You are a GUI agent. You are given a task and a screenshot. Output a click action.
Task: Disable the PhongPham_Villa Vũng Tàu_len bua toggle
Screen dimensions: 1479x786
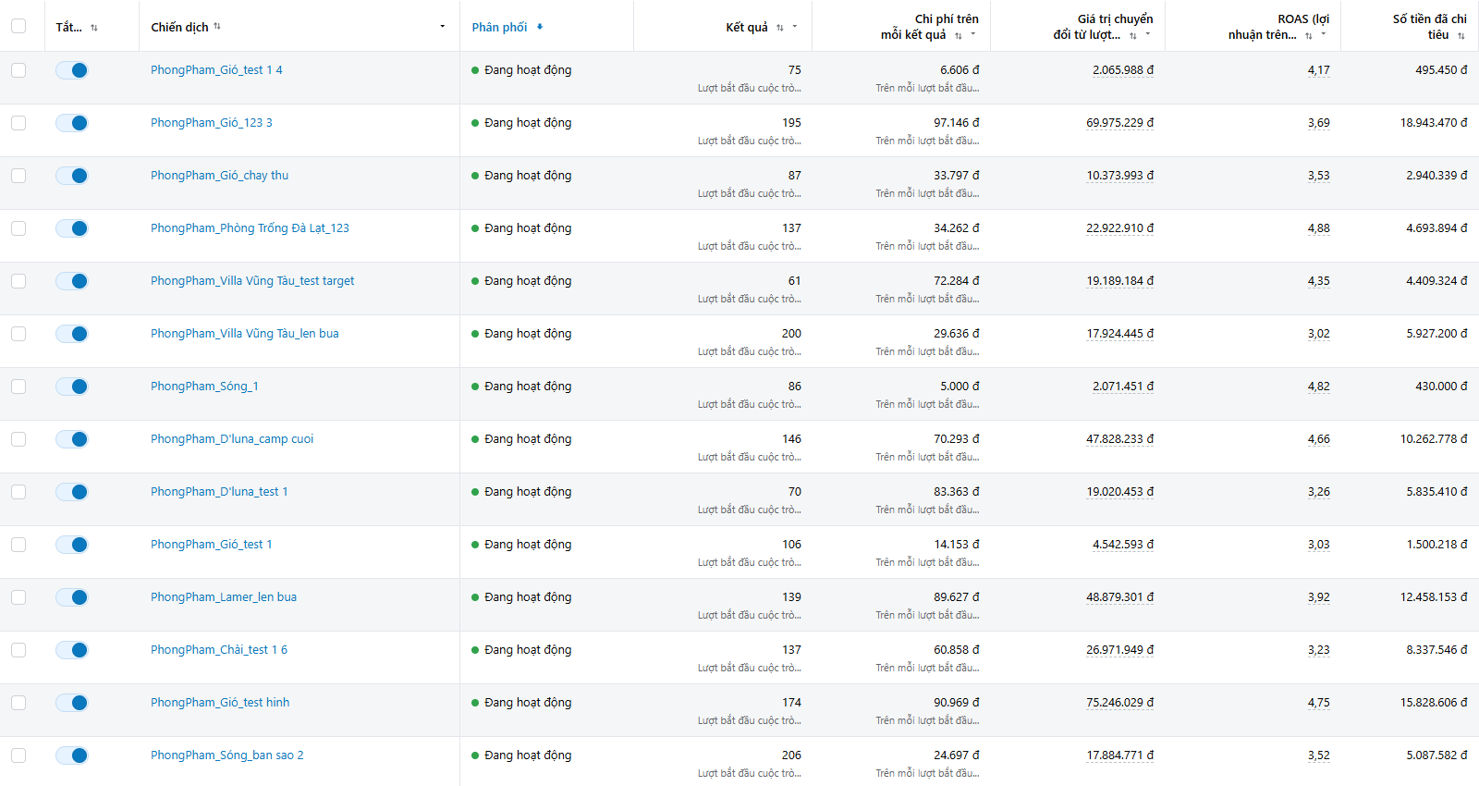coord(72,334)
